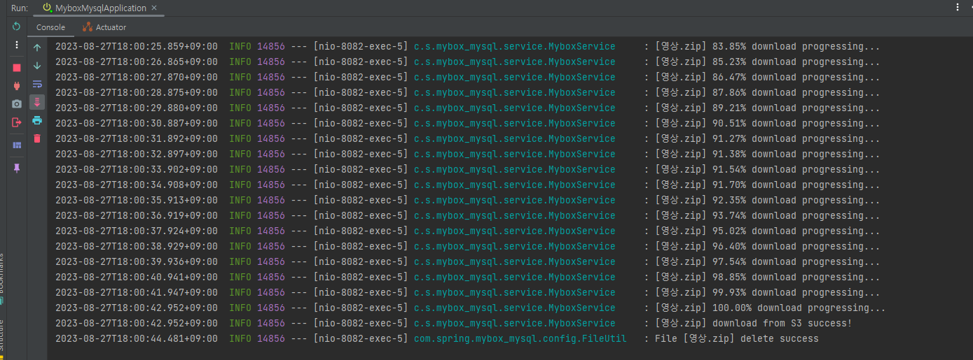Open the restore layout icon
Image resolution: width=973 pixels, height=360 pixels.
click(17, 145)
